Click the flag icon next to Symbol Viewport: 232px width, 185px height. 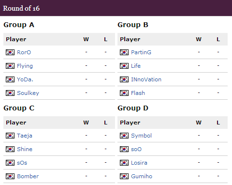pyautogui.click(x=124, y=136)
